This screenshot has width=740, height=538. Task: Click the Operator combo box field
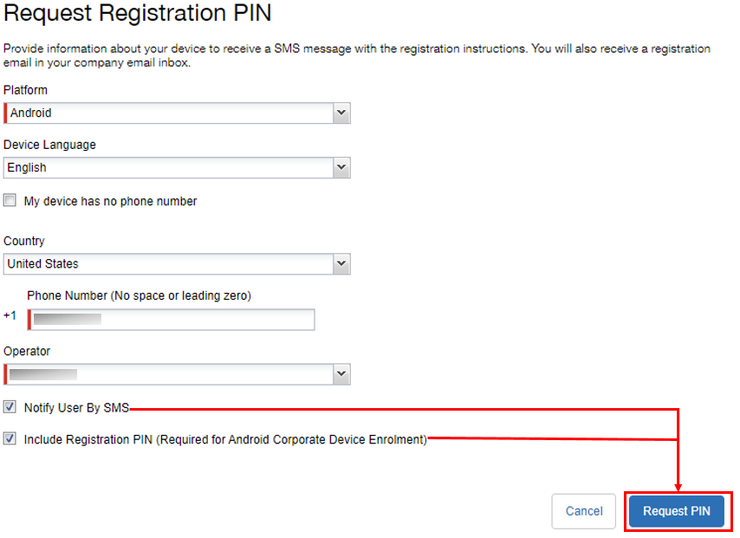(x=169, y=374)
